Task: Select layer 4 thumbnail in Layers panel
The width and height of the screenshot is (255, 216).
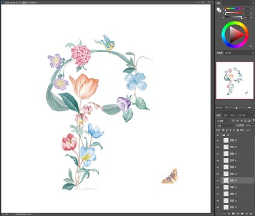Action: point(226,160)
